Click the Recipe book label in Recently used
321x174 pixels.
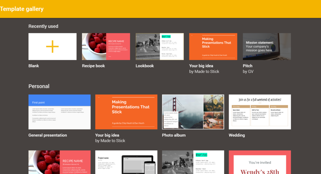pos(93,66)
